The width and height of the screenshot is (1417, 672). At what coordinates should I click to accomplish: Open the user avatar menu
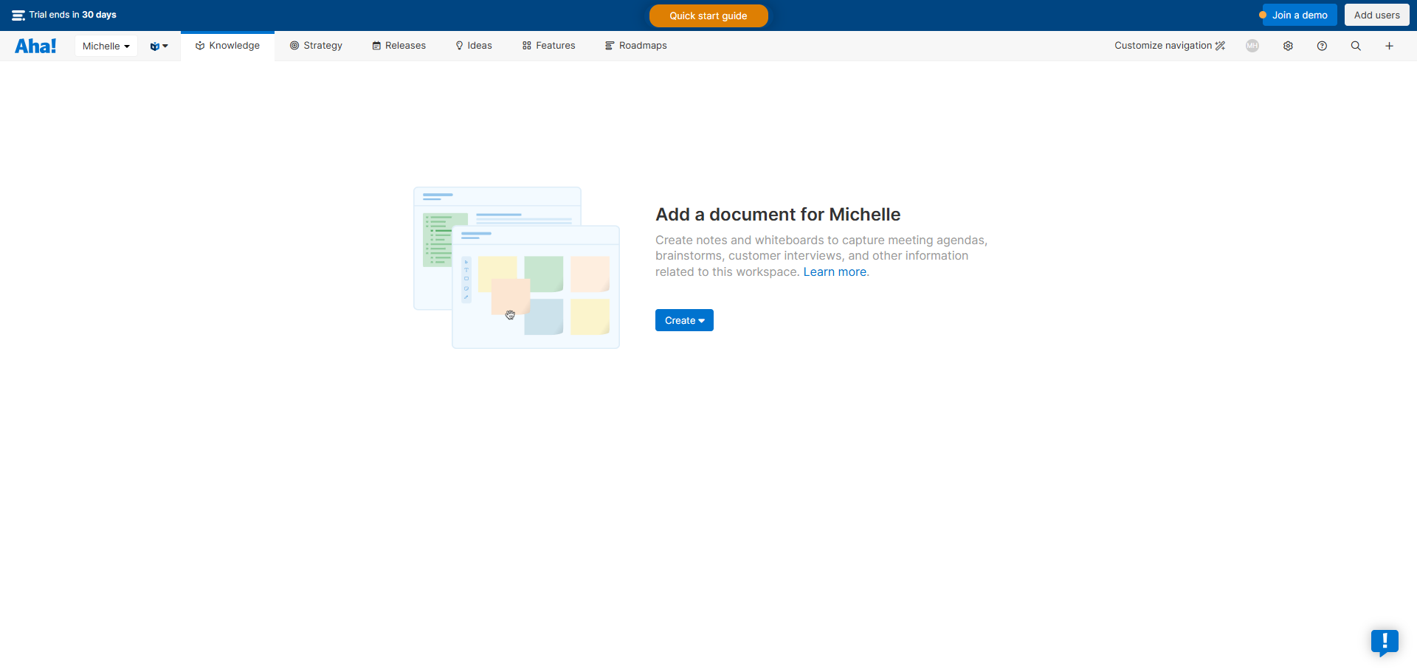(1252, 46)
